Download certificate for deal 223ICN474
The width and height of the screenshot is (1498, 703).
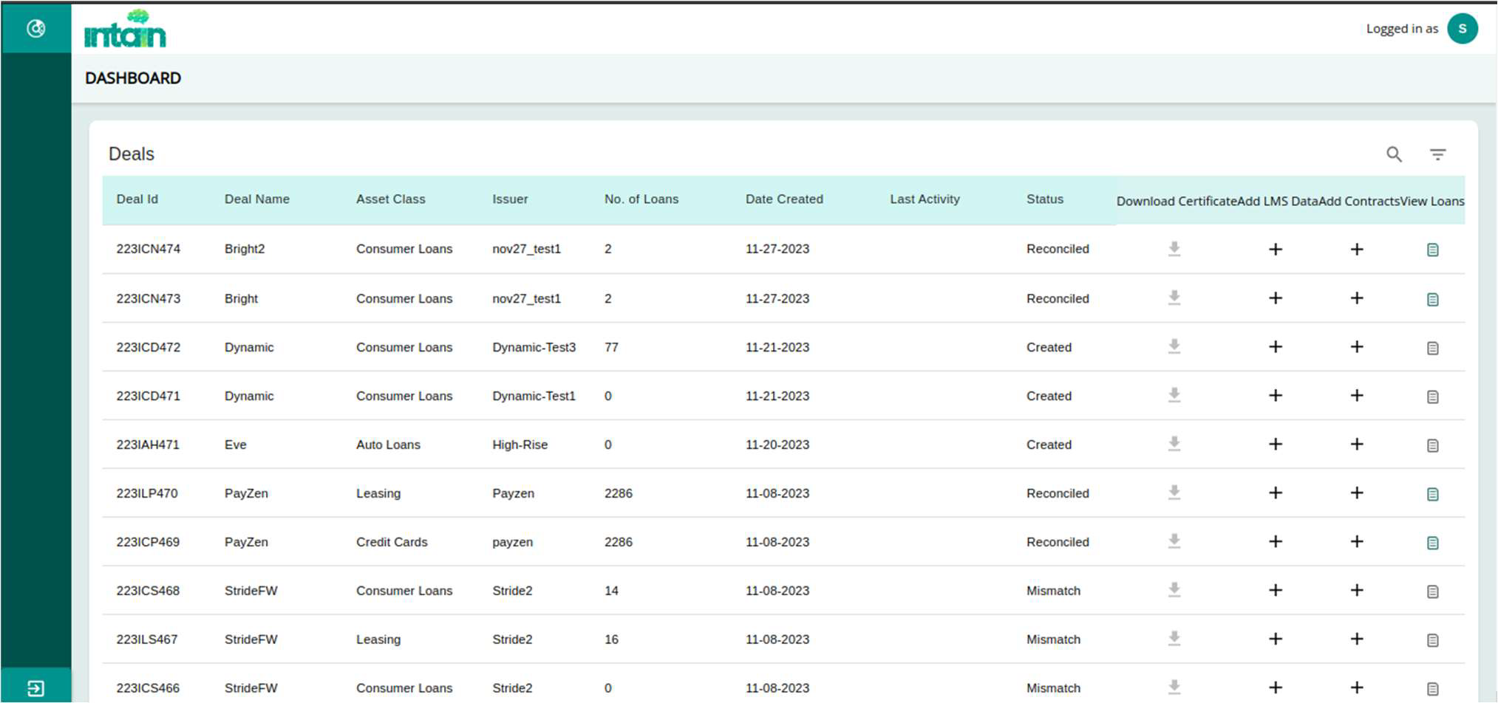coord(1174,249)
